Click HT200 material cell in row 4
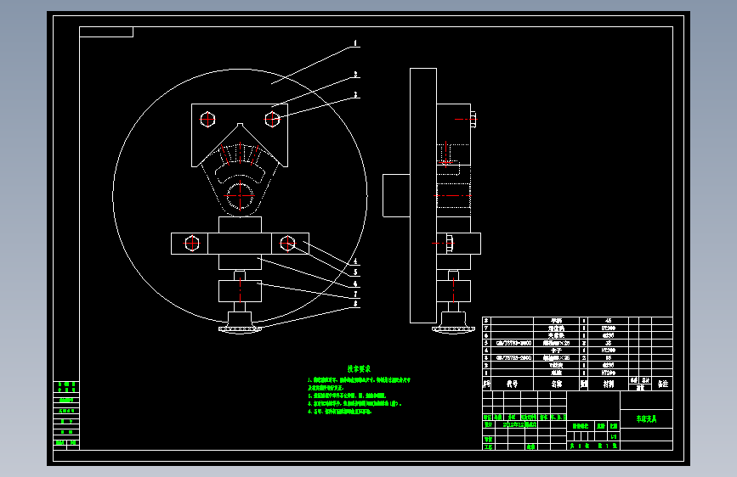Image resolution: width=737 pixels, height=477 pixels. click(x=608, y=351)
